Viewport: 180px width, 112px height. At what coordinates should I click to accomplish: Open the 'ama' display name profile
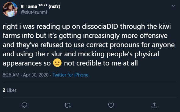32,6
